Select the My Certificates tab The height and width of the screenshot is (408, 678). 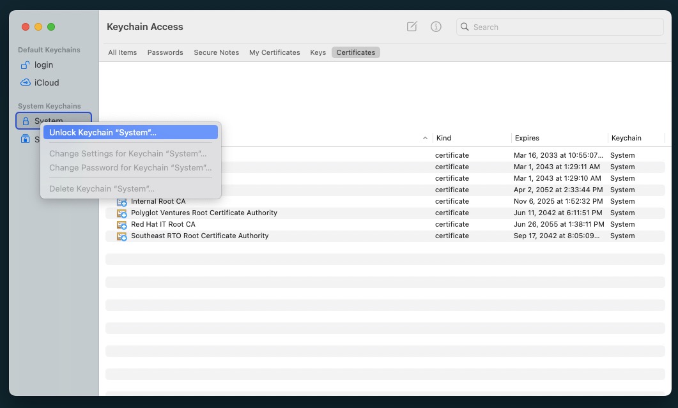274,52
